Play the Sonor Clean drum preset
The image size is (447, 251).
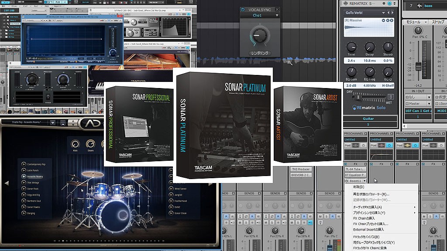171,213
